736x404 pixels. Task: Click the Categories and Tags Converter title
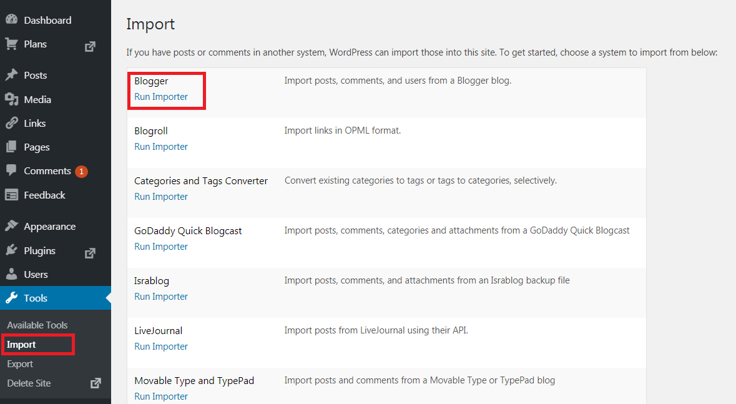tap(201, 181)
